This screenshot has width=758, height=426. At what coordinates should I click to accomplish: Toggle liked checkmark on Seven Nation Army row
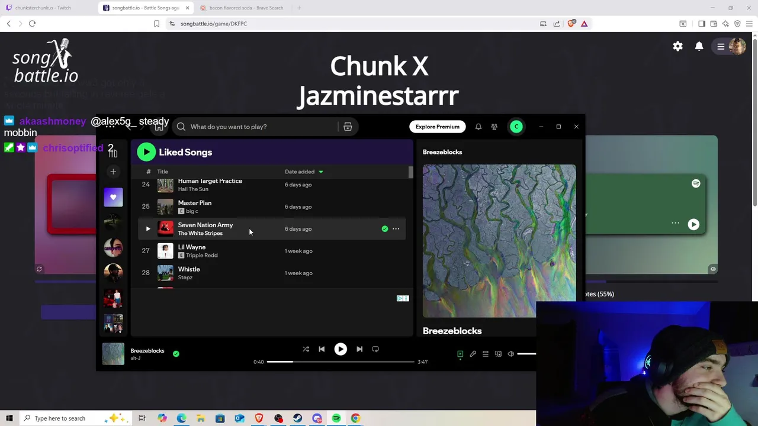385,229
